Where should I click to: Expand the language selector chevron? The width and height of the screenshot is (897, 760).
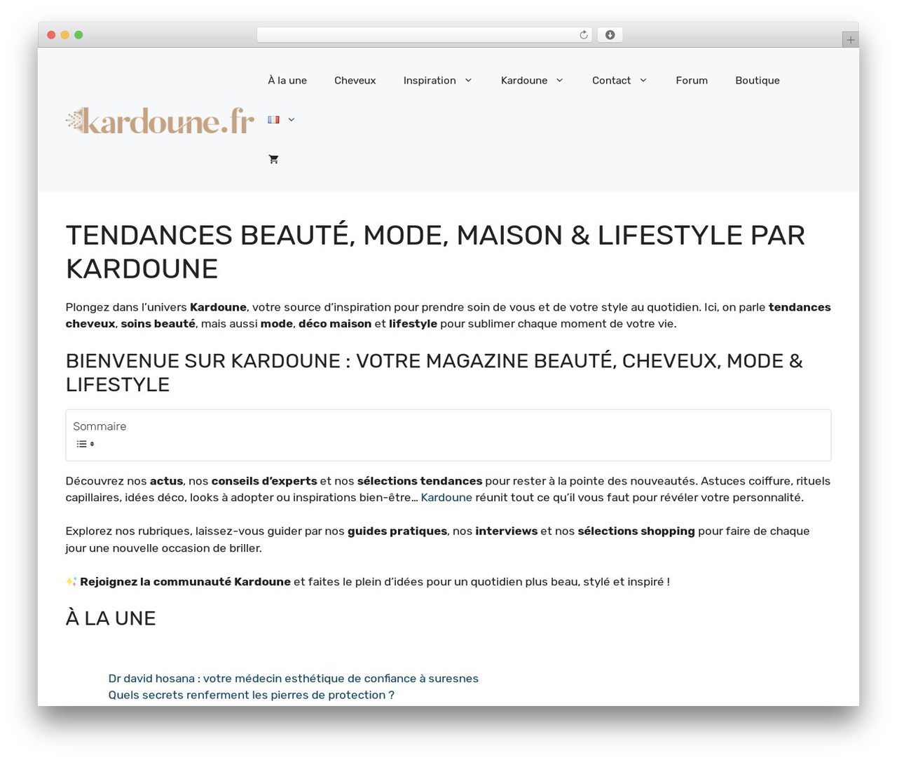coord(292,120)
